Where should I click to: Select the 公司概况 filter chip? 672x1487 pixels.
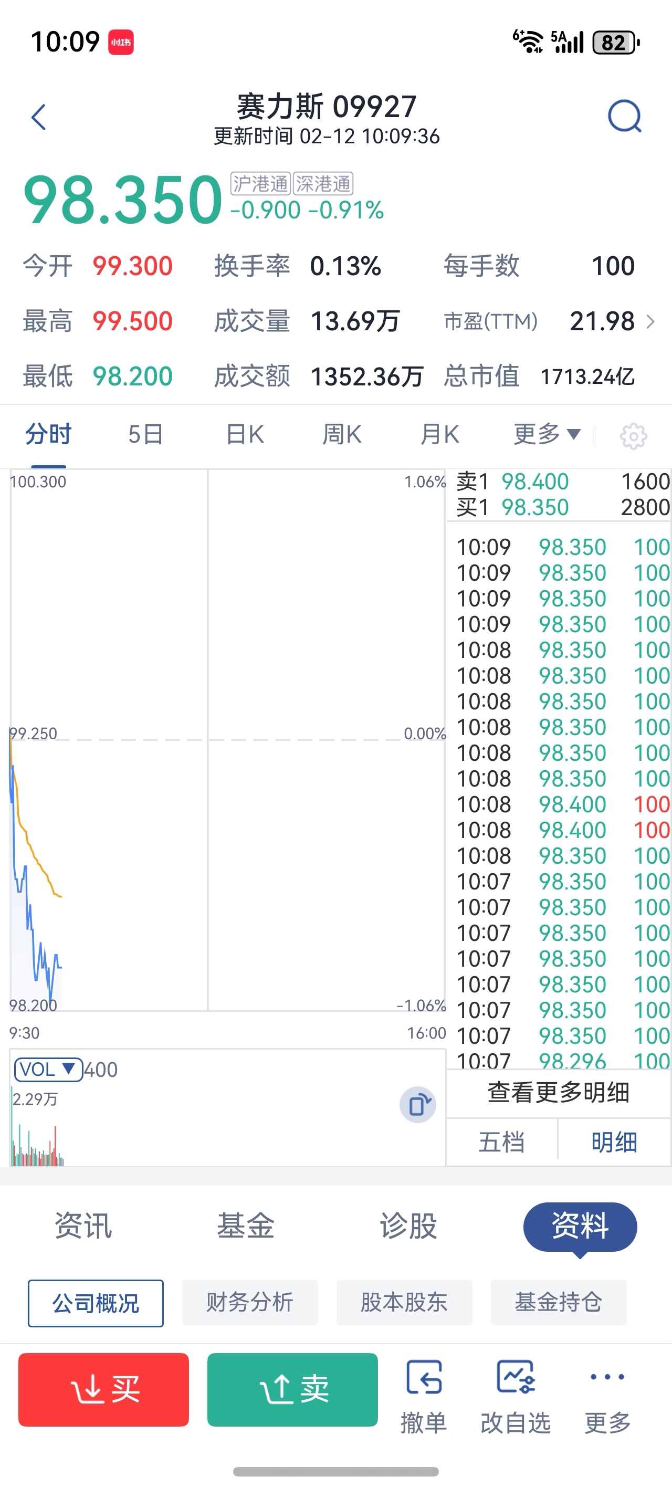(96, 1303)
